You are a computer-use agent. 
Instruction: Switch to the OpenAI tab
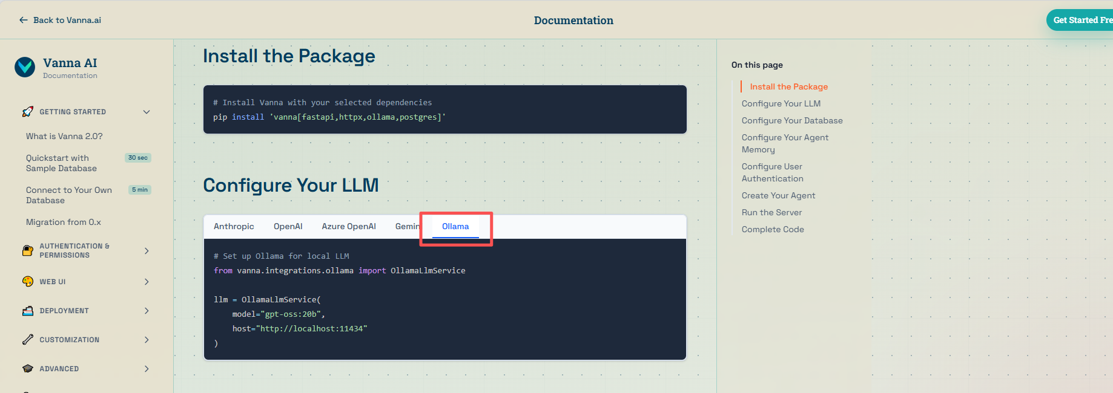[x=288, y=226]
